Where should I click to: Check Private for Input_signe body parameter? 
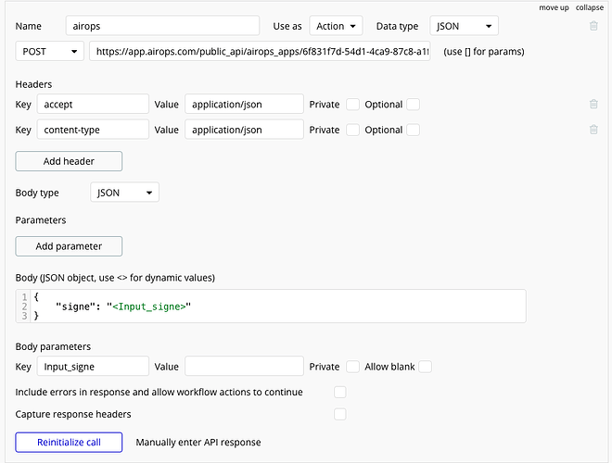[x=352, y=367]
